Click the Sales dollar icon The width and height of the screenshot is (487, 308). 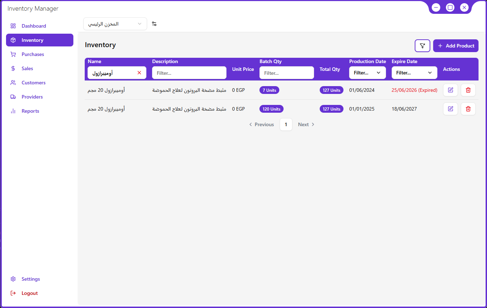[13, 68]
